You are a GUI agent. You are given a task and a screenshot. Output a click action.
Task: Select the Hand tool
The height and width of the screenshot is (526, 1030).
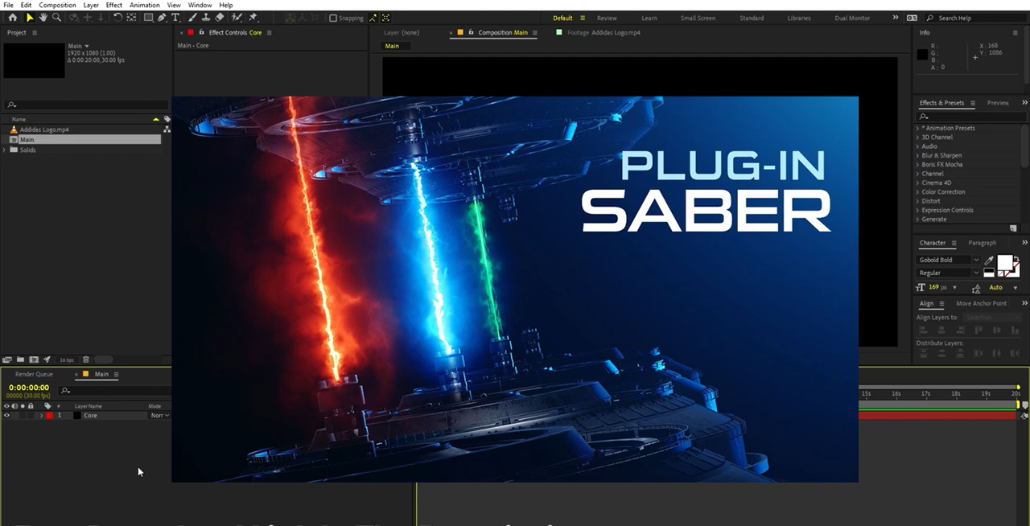[x=43, y=18]
